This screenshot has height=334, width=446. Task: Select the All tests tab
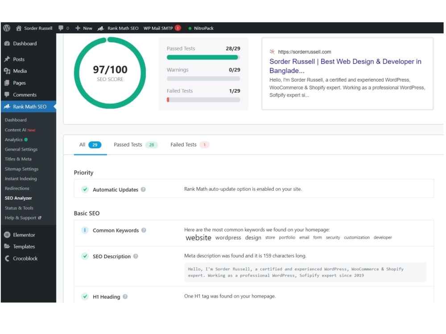90,145
